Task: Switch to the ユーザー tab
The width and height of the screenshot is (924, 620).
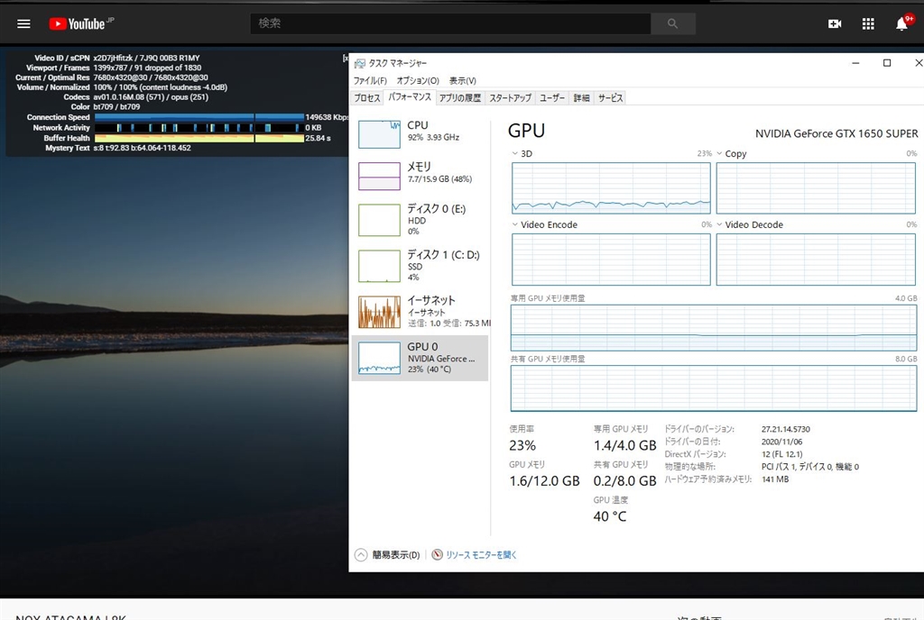Action: click(x=552, y=97)
